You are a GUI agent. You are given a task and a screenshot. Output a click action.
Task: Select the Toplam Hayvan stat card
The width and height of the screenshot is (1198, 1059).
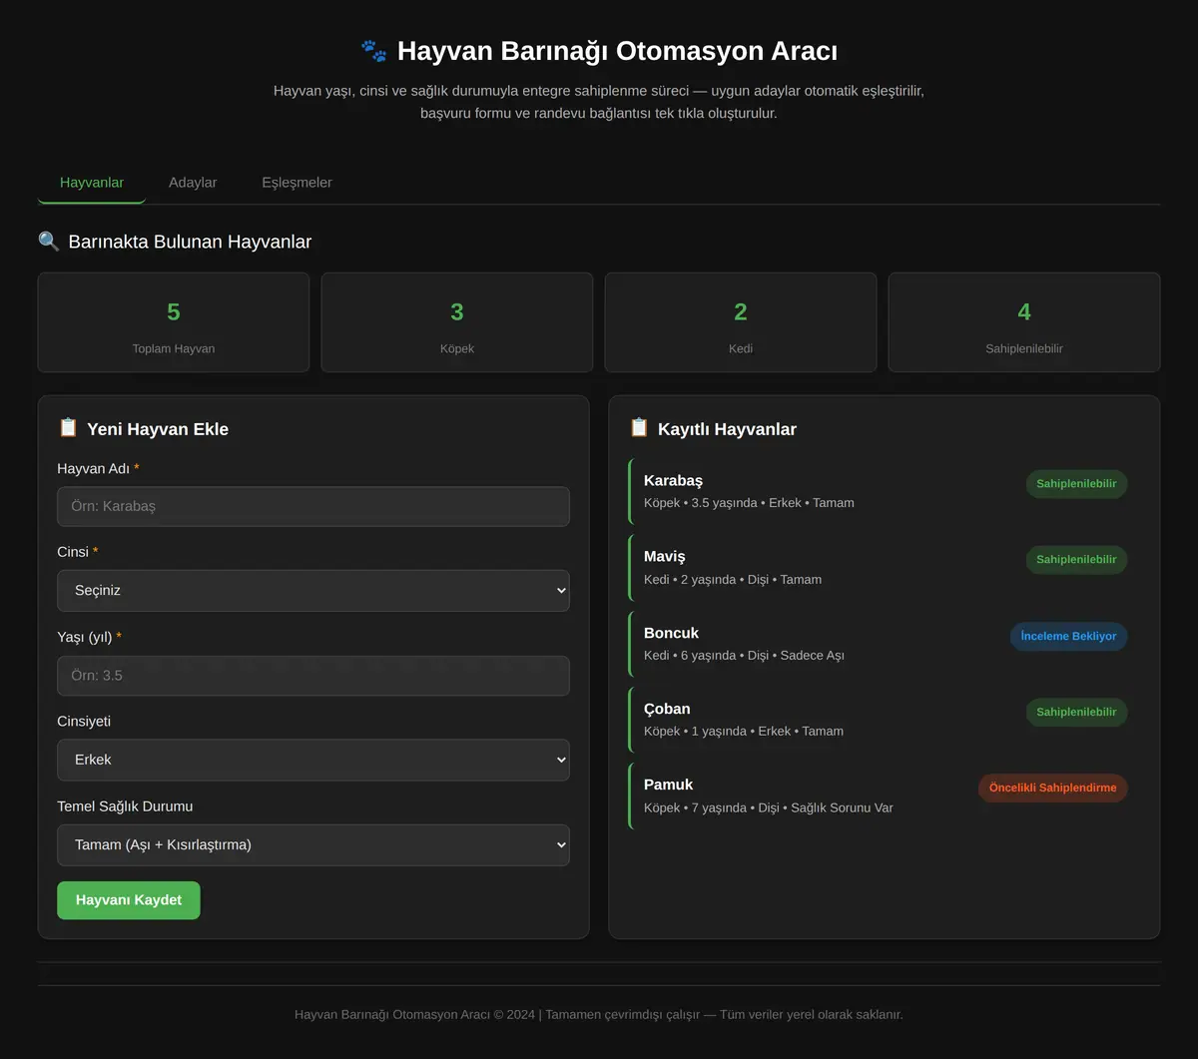tap(174, 322)
